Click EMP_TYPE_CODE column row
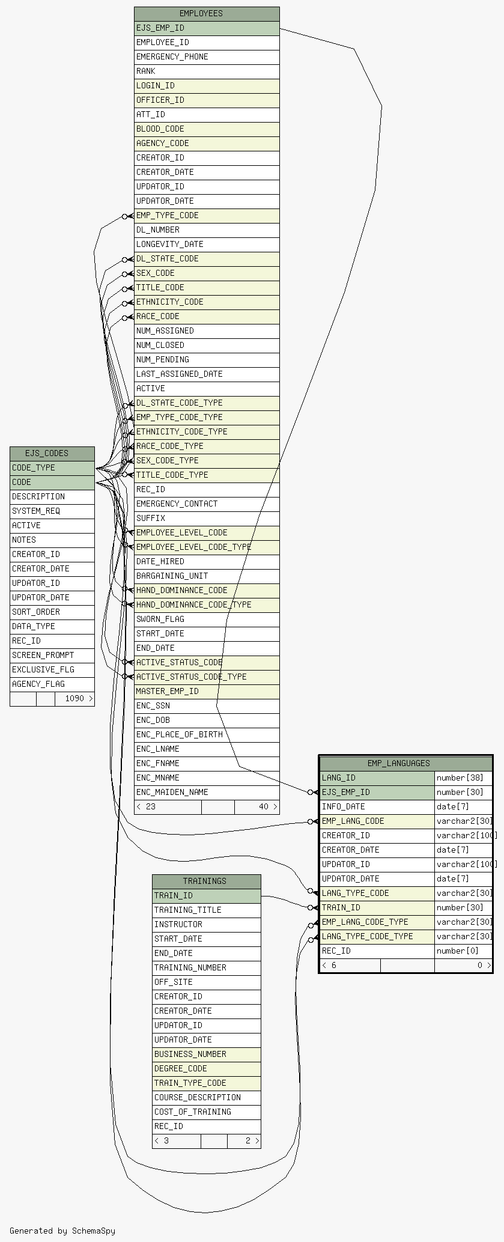 pos(207,216)
